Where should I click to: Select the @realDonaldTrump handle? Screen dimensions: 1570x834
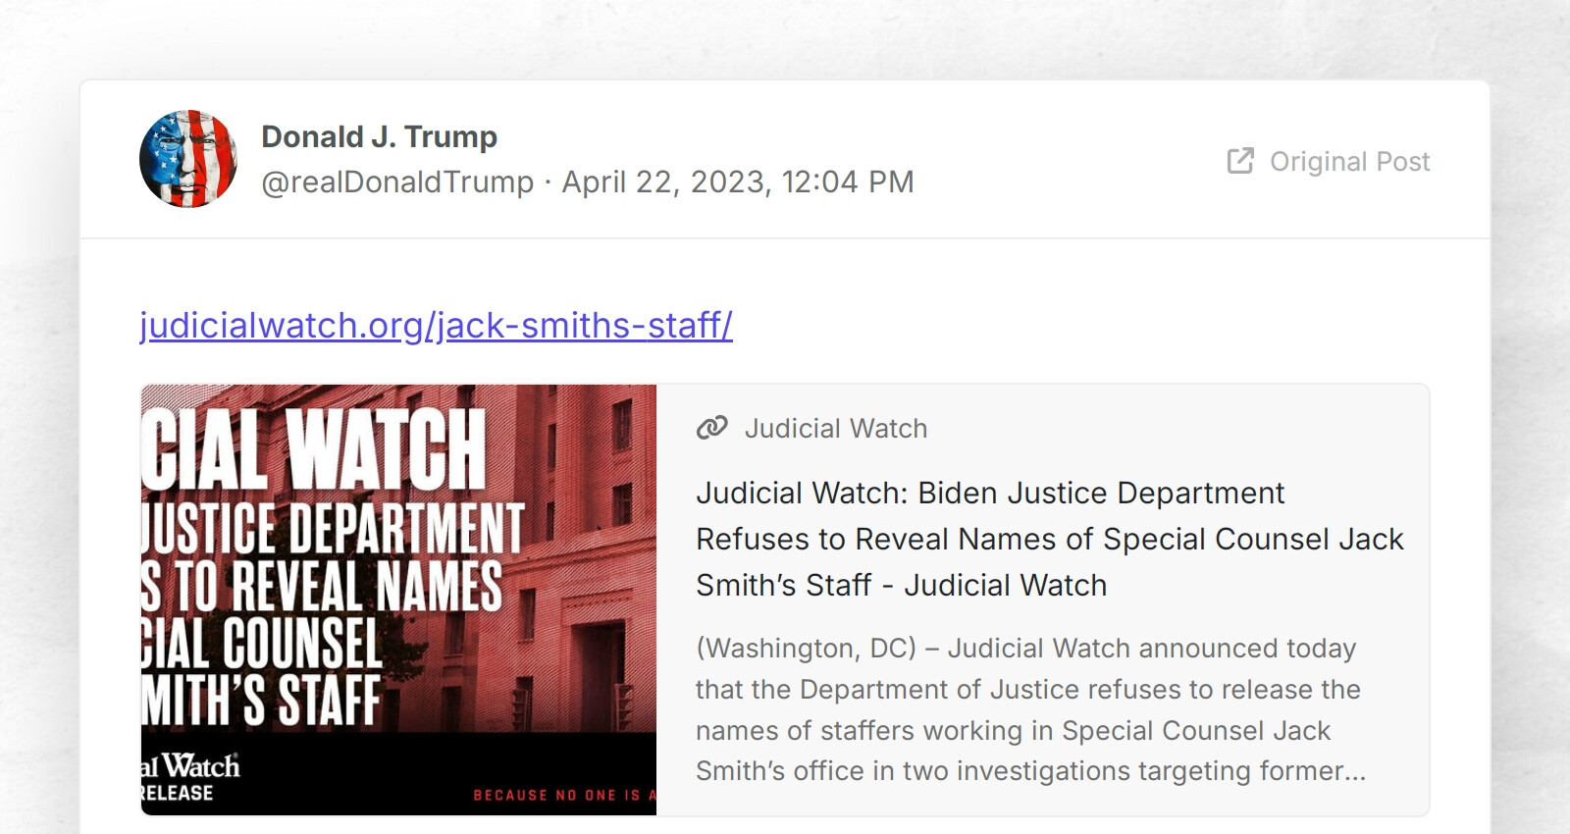398,182
